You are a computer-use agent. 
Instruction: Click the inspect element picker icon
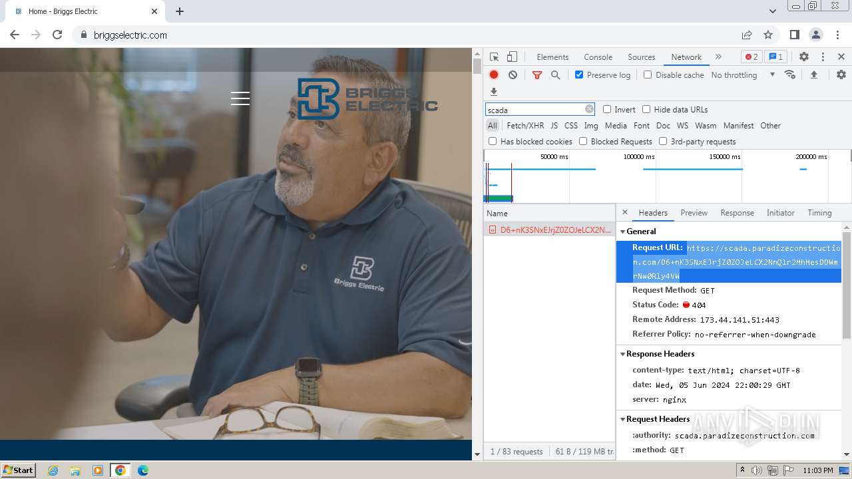pyautogui.click(x=494, y=57)
